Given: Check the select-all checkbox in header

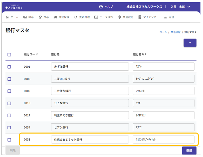Looking at the screenshot, I should (9, 55).
